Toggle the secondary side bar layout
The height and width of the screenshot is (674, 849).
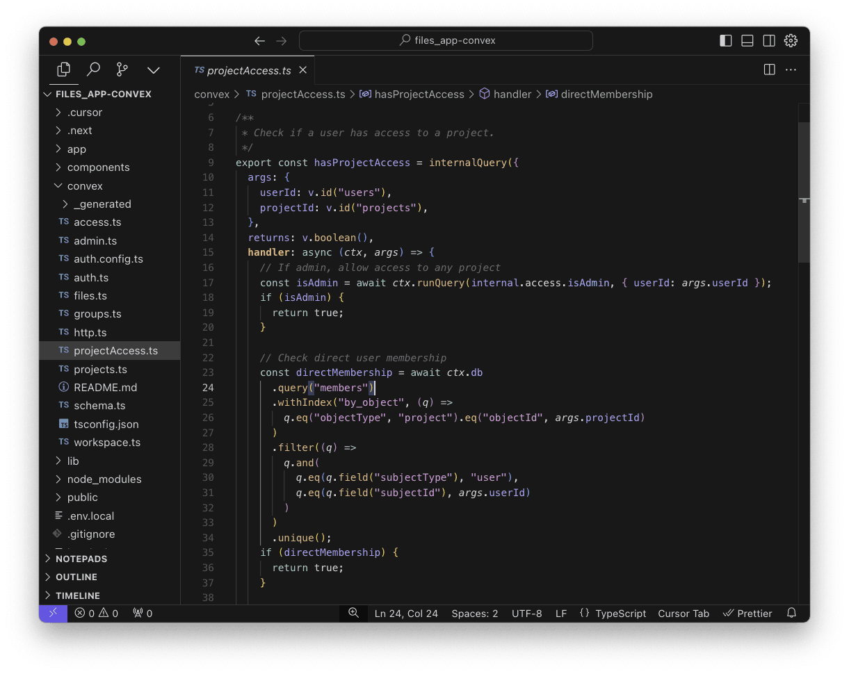pos(769,41)
